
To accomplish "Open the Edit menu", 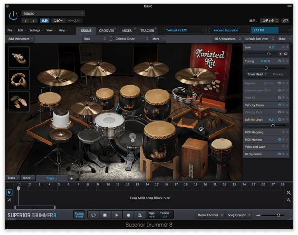I will [x=22, y=30].
